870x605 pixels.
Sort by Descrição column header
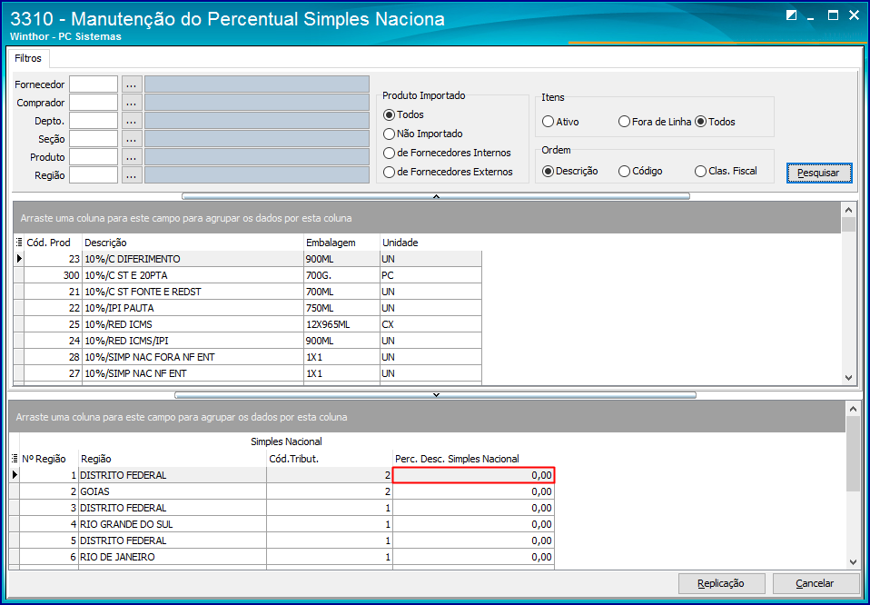coord(193,243)
